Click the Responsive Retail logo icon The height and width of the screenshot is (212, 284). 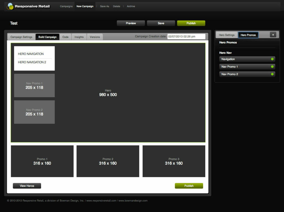click(x=10, y=6)
